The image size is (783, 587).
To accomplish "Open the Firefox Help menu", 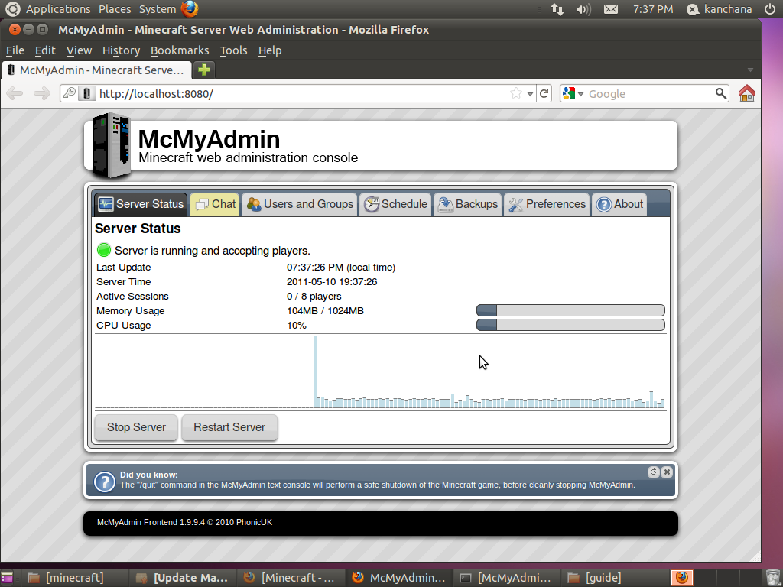I will (x=270, y=50).
